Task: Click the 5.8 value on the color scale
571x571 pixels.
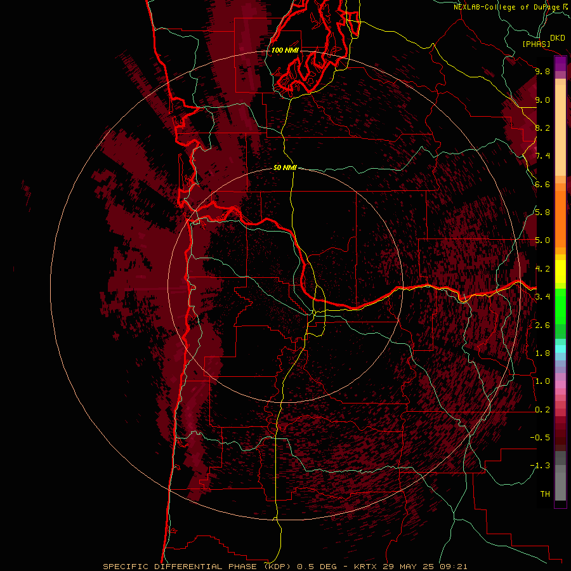Action: point(542,213)
